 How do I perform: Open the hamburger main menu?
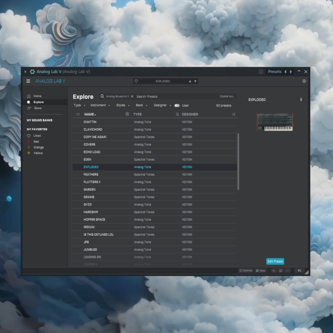28,81
